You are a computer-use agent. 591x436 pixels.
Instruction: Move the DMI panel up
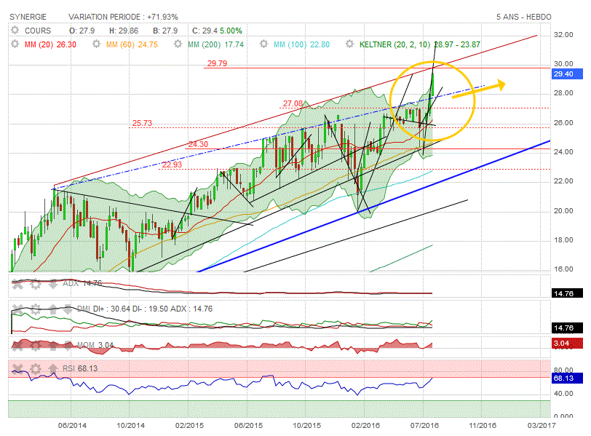[52, 309]
